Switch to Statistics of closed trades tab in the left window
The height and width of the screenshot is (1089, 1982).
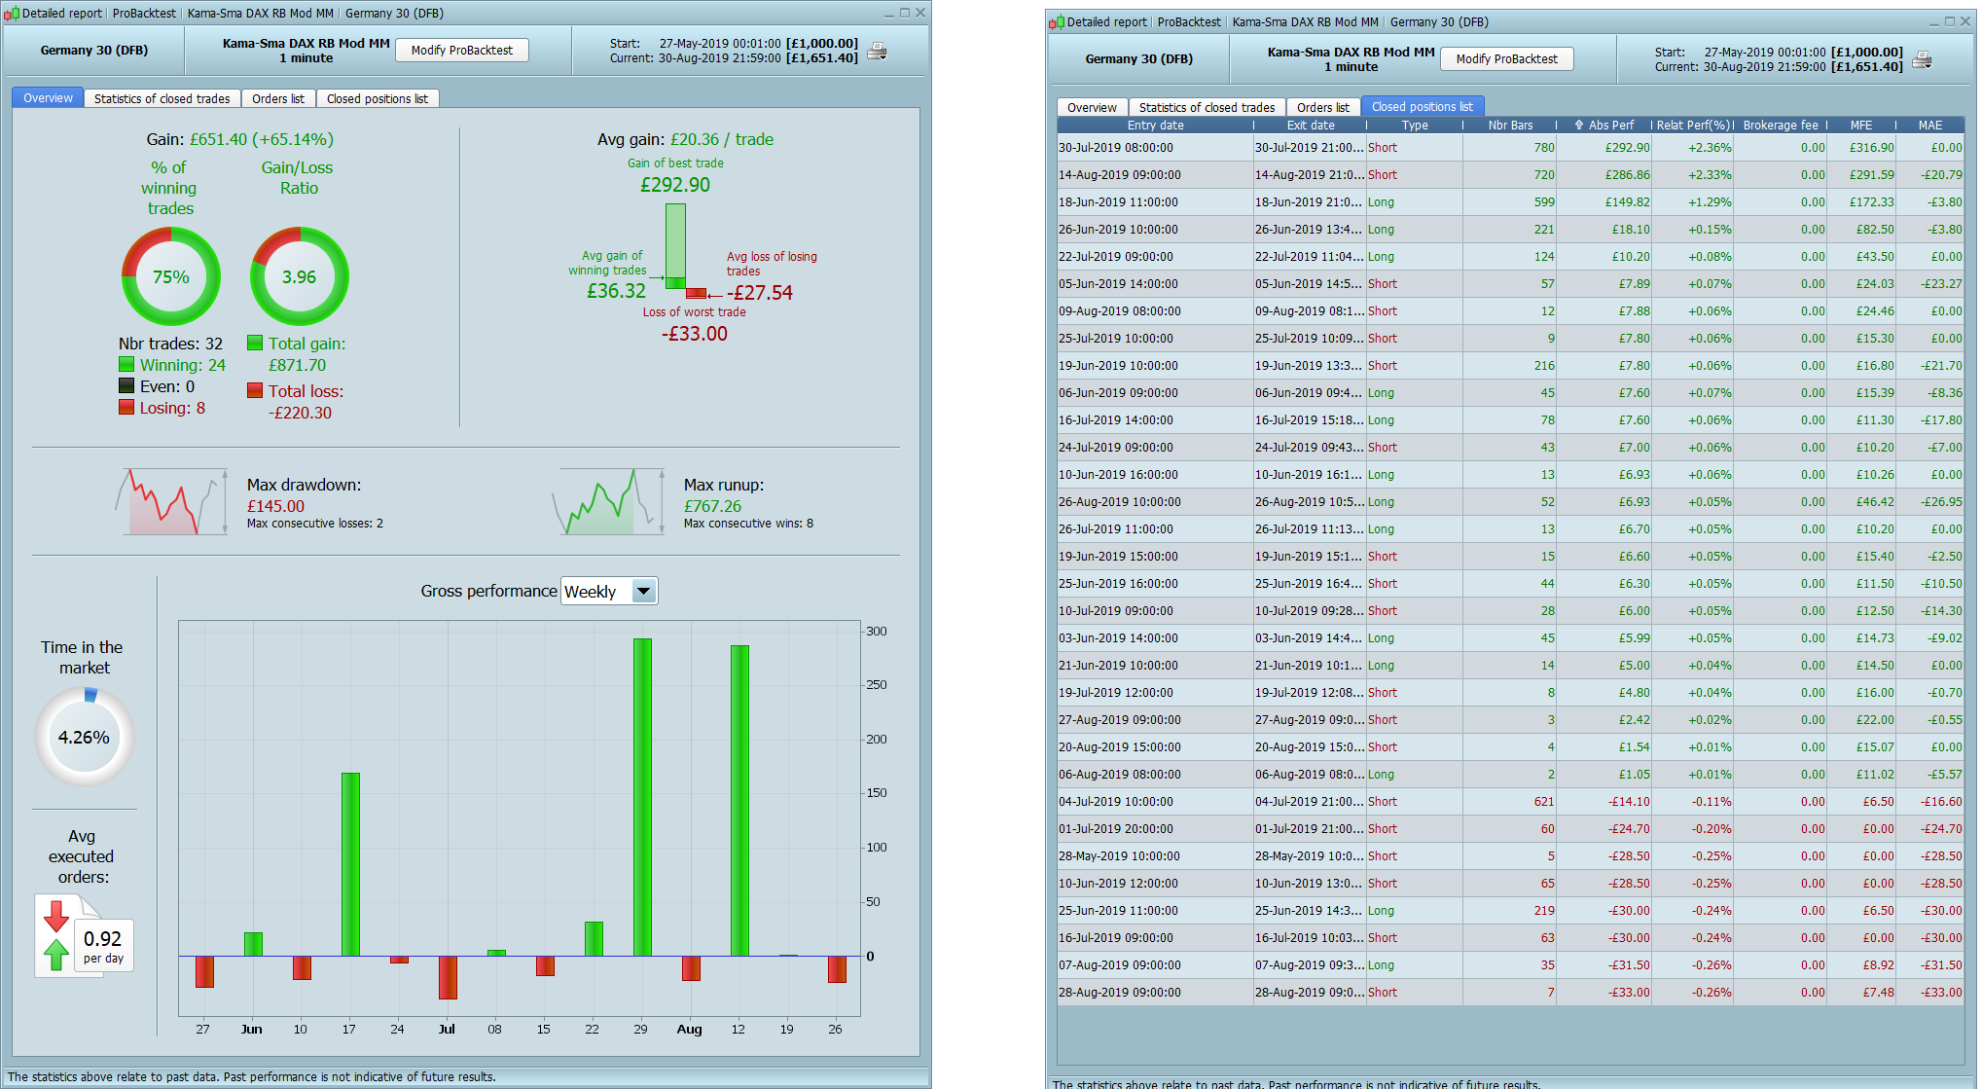coord(162,98)
